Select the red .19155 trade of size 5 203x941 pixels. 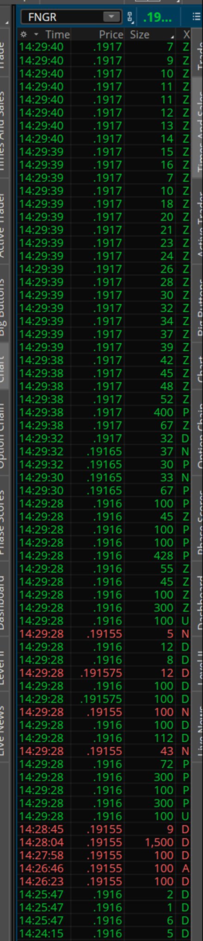pyautogui.click(x=104, y=634)
